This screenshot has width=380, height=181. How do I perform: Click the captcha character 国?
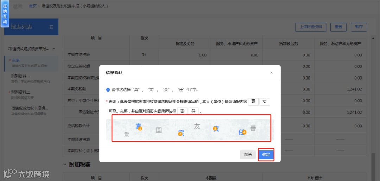pos(159,130)
